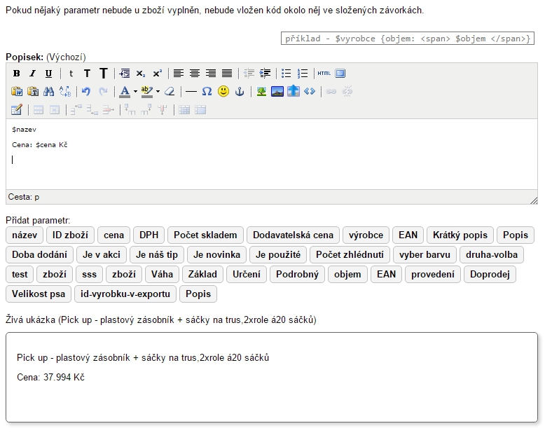552x433 pixels.
Task: Insert an anchor using anchor icon
Action: (239, 91)
